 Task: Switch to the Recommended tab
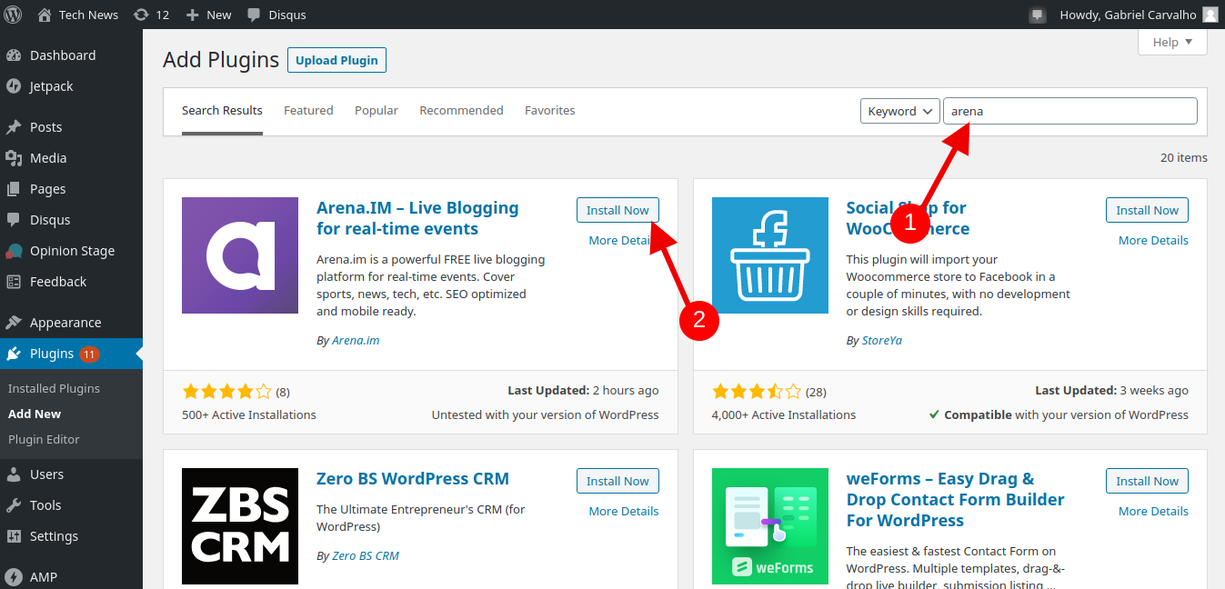[461, 111]
